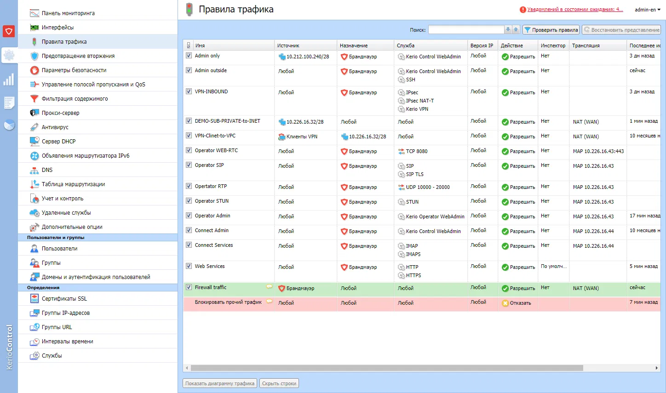The height and width of the screenshot is (393, 666).
Task: Uncheck the Operator SIP rule
Action: tap(189, 165)
